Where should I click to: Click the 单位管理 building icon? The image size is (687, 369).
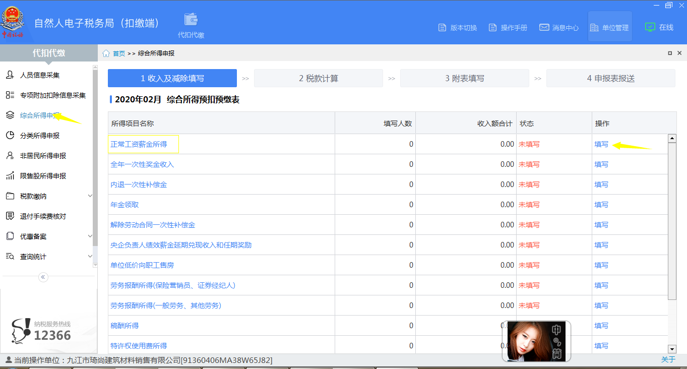[x=595, y=28]
